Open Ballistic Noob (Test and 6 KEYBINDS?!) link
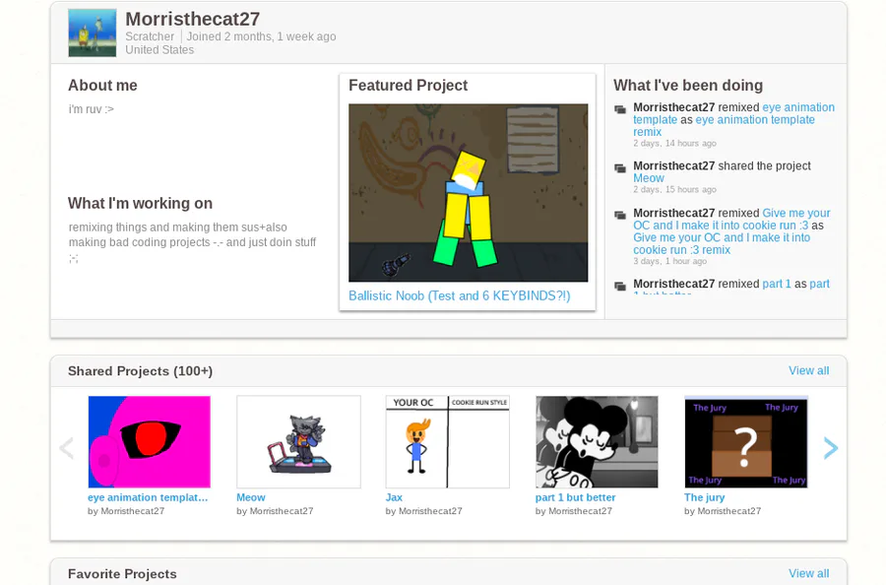The height and width of the screenshot is (585, 886). (460, 295)
